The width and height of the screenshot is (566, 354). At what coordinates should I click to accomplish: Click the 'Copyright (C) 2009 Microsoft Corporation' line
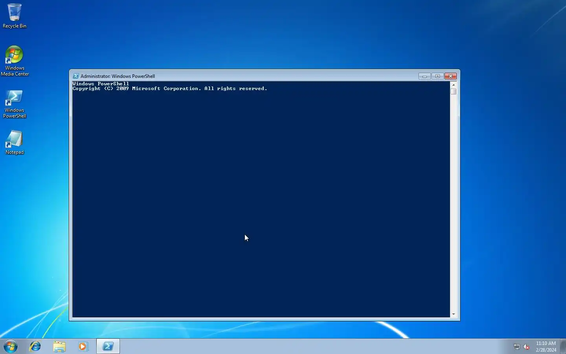(x=170, y=89)
